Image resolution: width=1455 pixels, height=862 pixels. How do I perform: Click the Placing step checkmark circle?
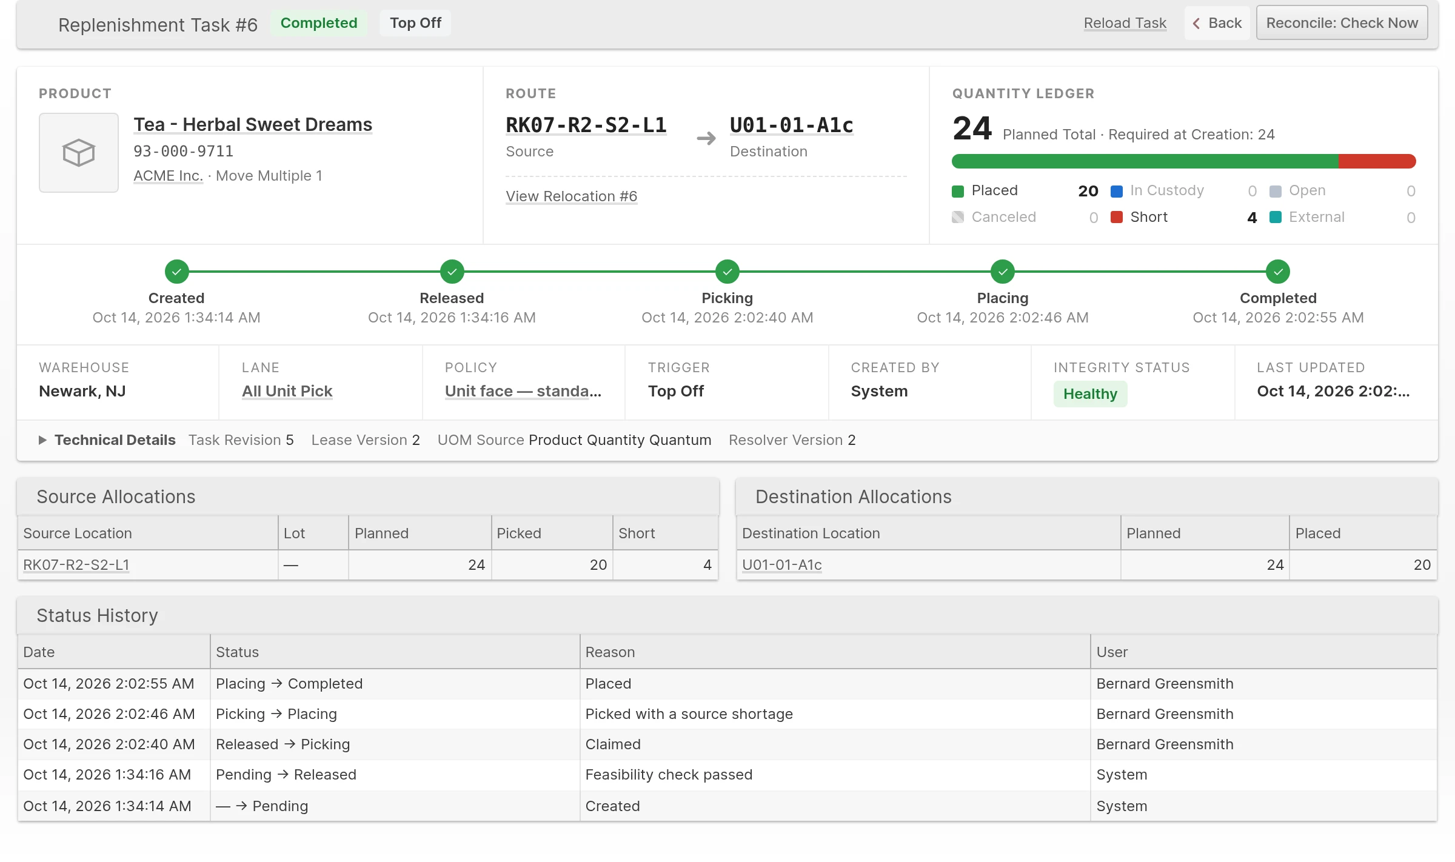(x=1003, y=272)
